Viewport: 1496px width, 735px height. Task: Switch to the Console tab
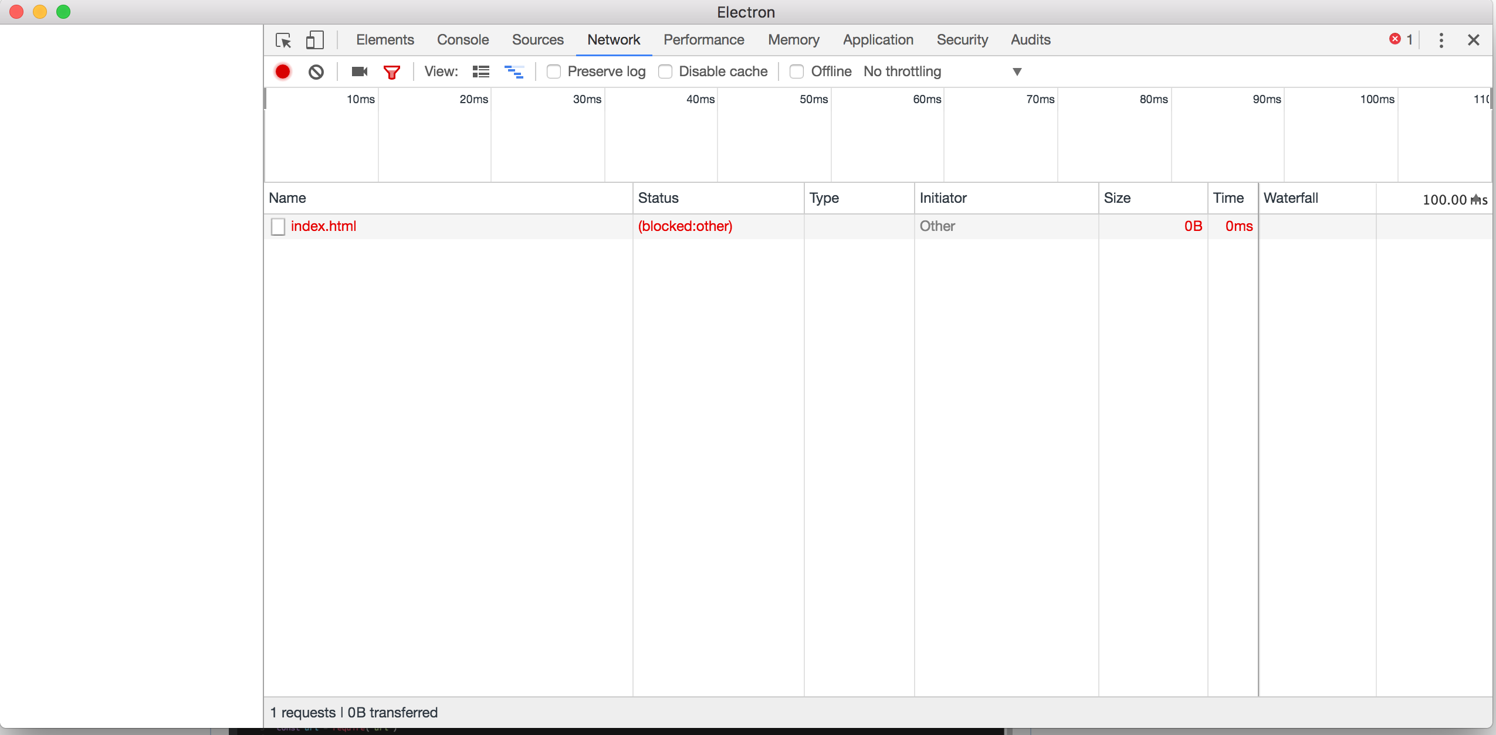[x=462, y=40]
